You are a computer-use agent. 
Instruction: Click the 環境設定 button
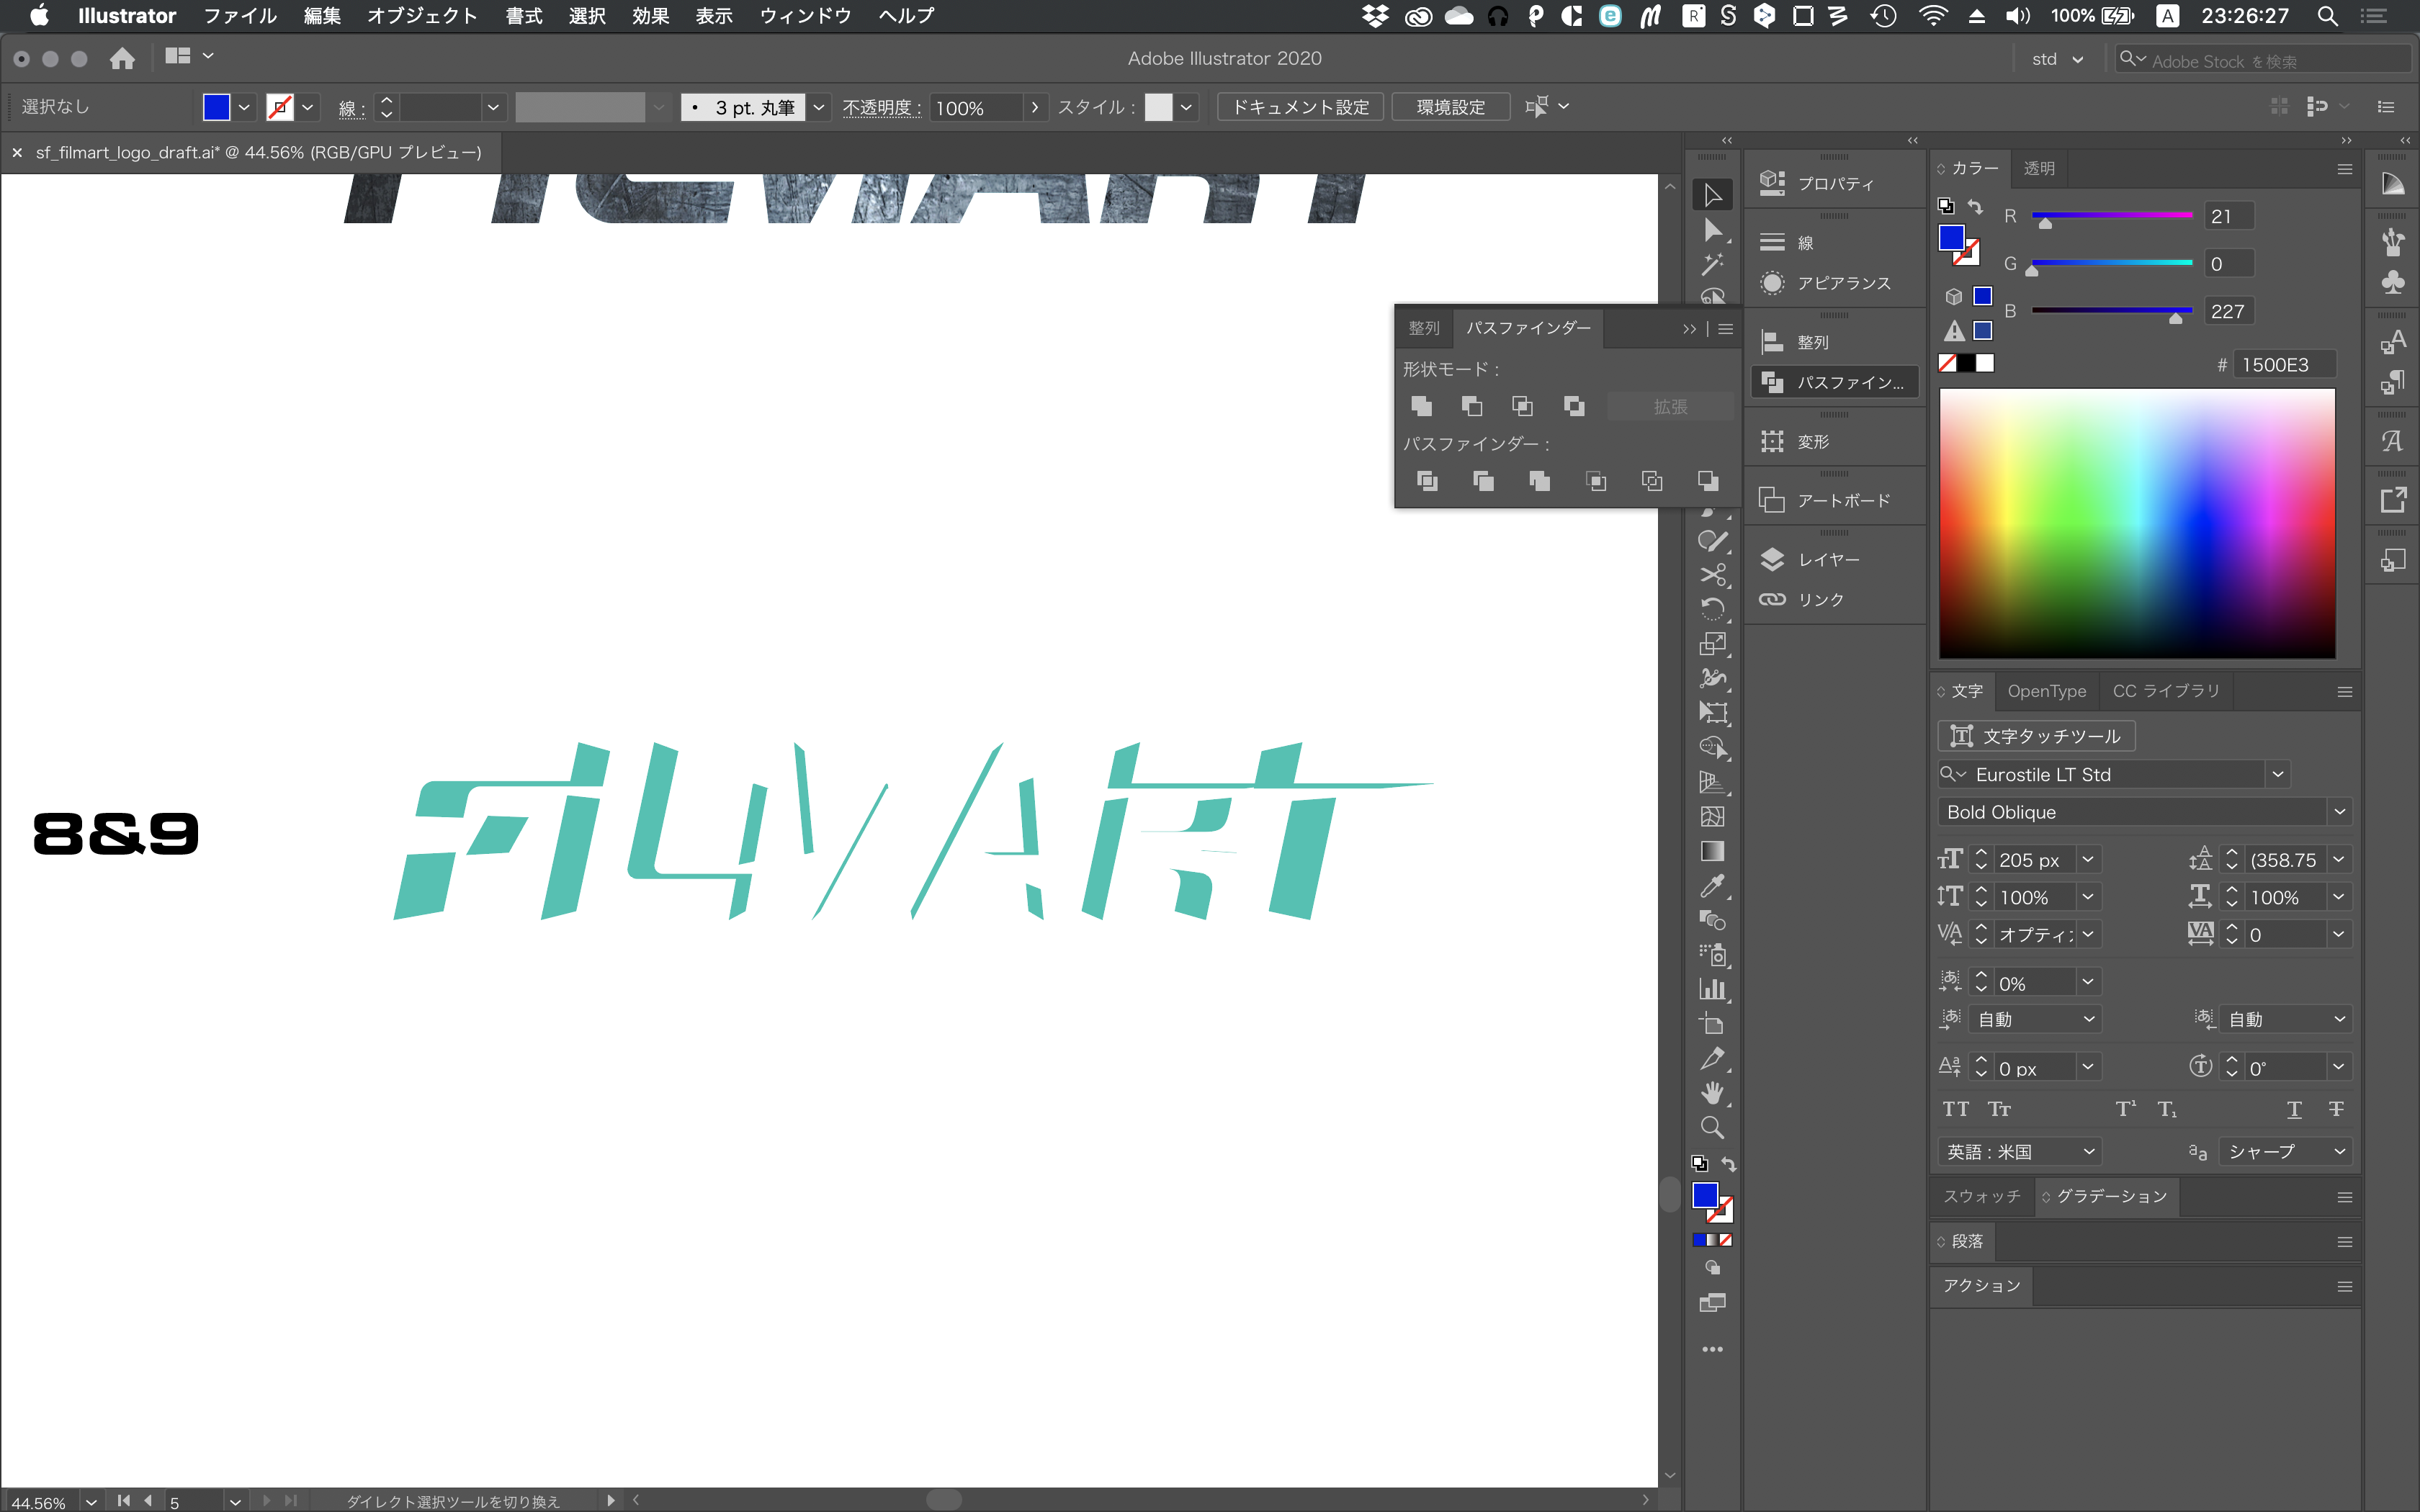[1450, 107]
